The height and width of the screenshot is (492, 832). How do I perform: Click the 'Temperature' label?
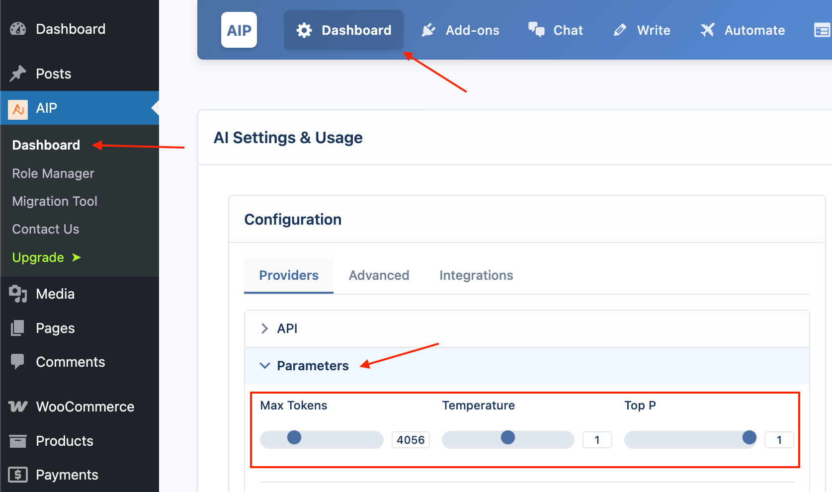click(x=479, y=406)
